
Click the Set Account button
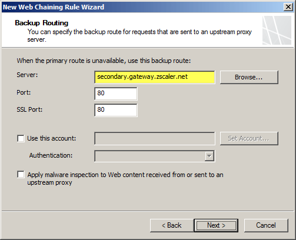click(249, 139)
